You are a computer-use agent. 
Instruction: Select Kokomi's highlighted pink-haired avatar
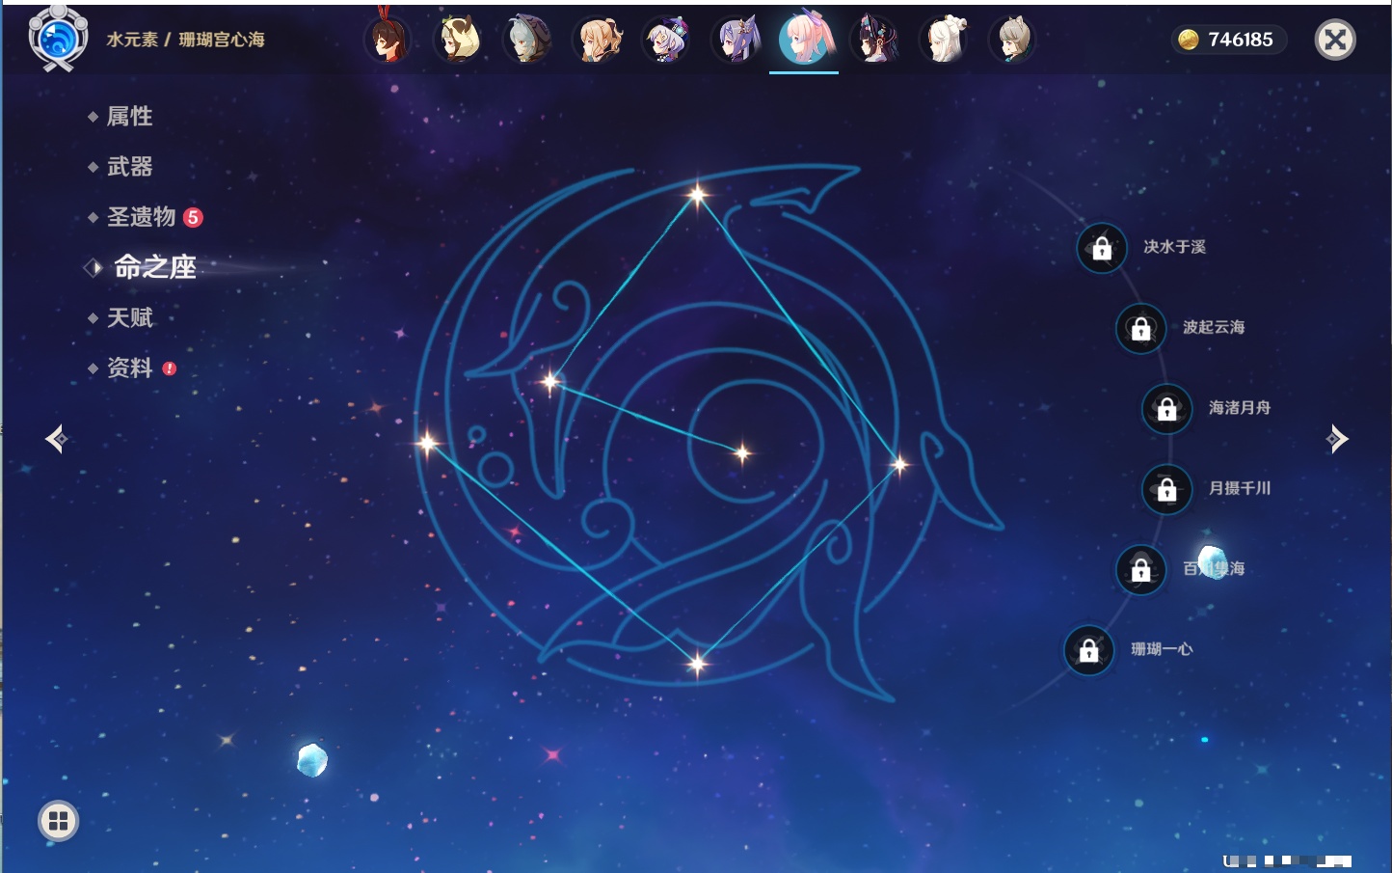pos(804,40)
